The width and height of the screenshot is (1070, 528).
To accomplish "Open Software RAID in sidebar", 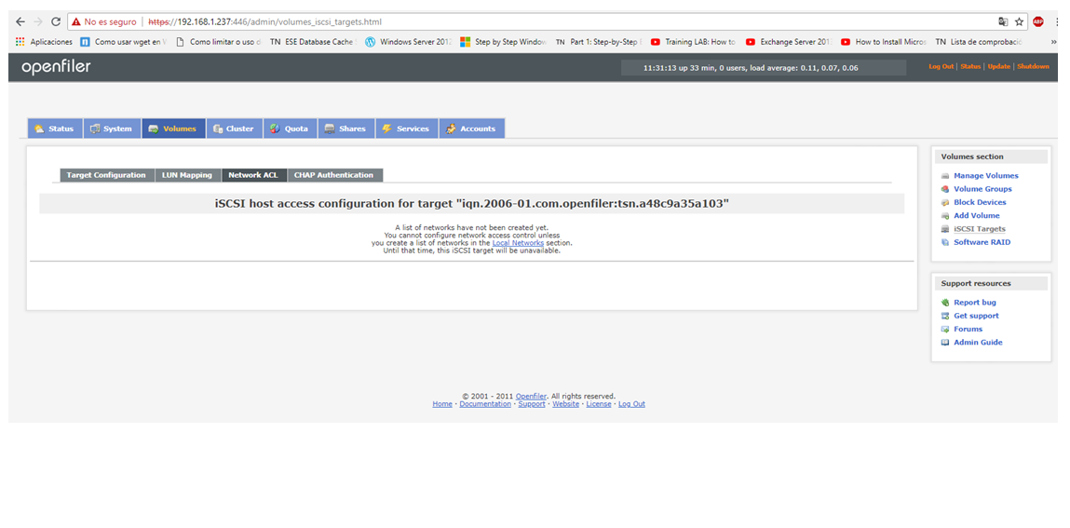I will tap(982, 242).
